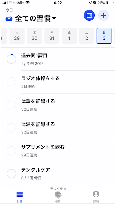This screenshot has height=204, width=115.
Task: Expand 詳しく看る details handle
Action: click(58, 189)
